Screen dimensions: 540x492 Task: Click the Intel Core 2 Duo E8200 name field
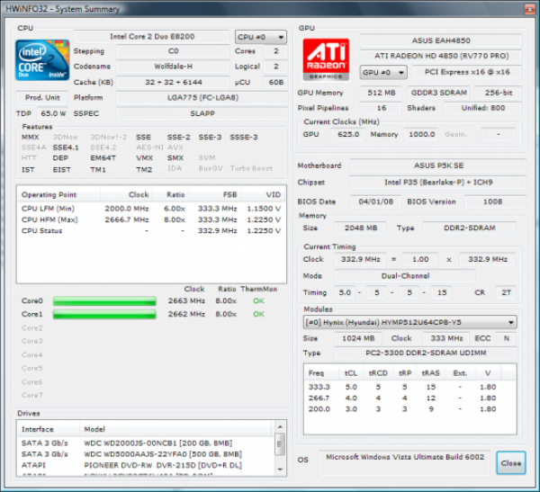pyautogui.click(x=157, y=37)
